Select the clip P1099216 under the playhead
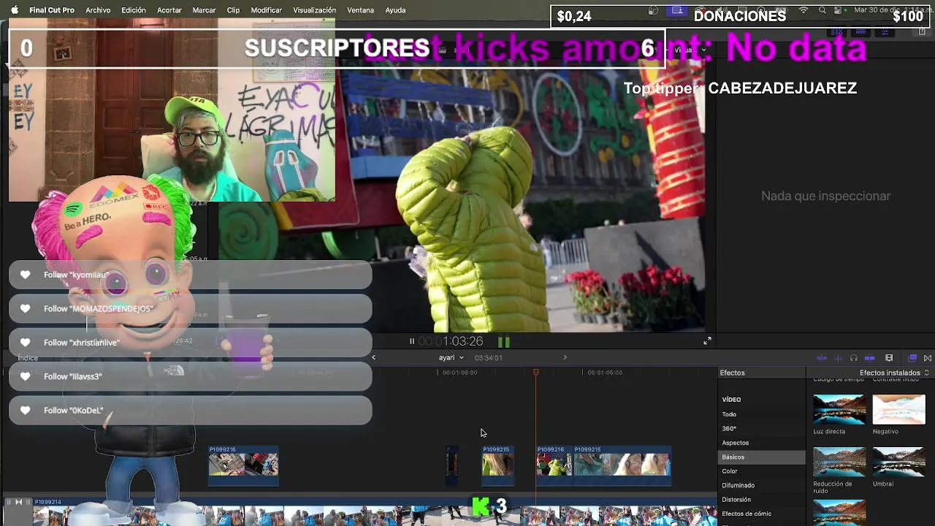Image resolution: width=935 pixels, height=526 pixels. [x=554, y=465]
